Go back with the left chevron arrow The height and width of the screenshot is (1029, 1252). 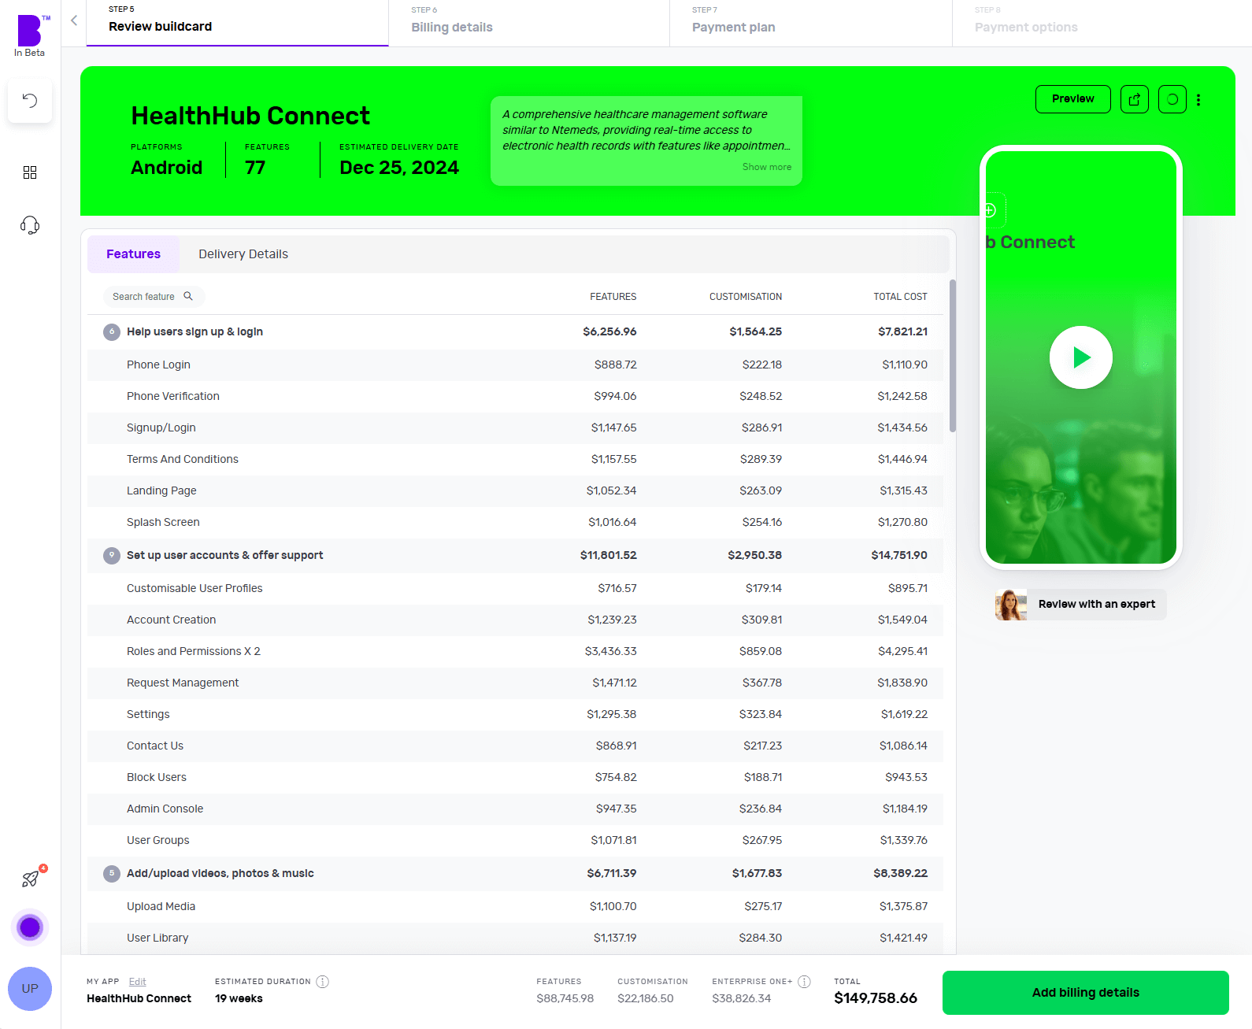click(x=74, y=20)
